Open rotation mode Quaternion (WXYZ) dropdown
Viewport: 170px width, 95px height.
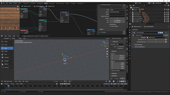pyautogui.click(x=118, y=70)
